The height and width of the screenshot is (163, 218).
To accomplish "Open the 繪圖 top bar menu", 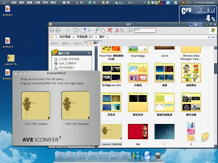I will pos(29,3).
